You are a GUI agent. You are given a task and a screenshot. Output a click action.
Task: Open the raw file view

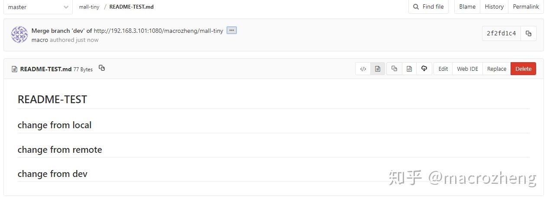pos(409,69)
